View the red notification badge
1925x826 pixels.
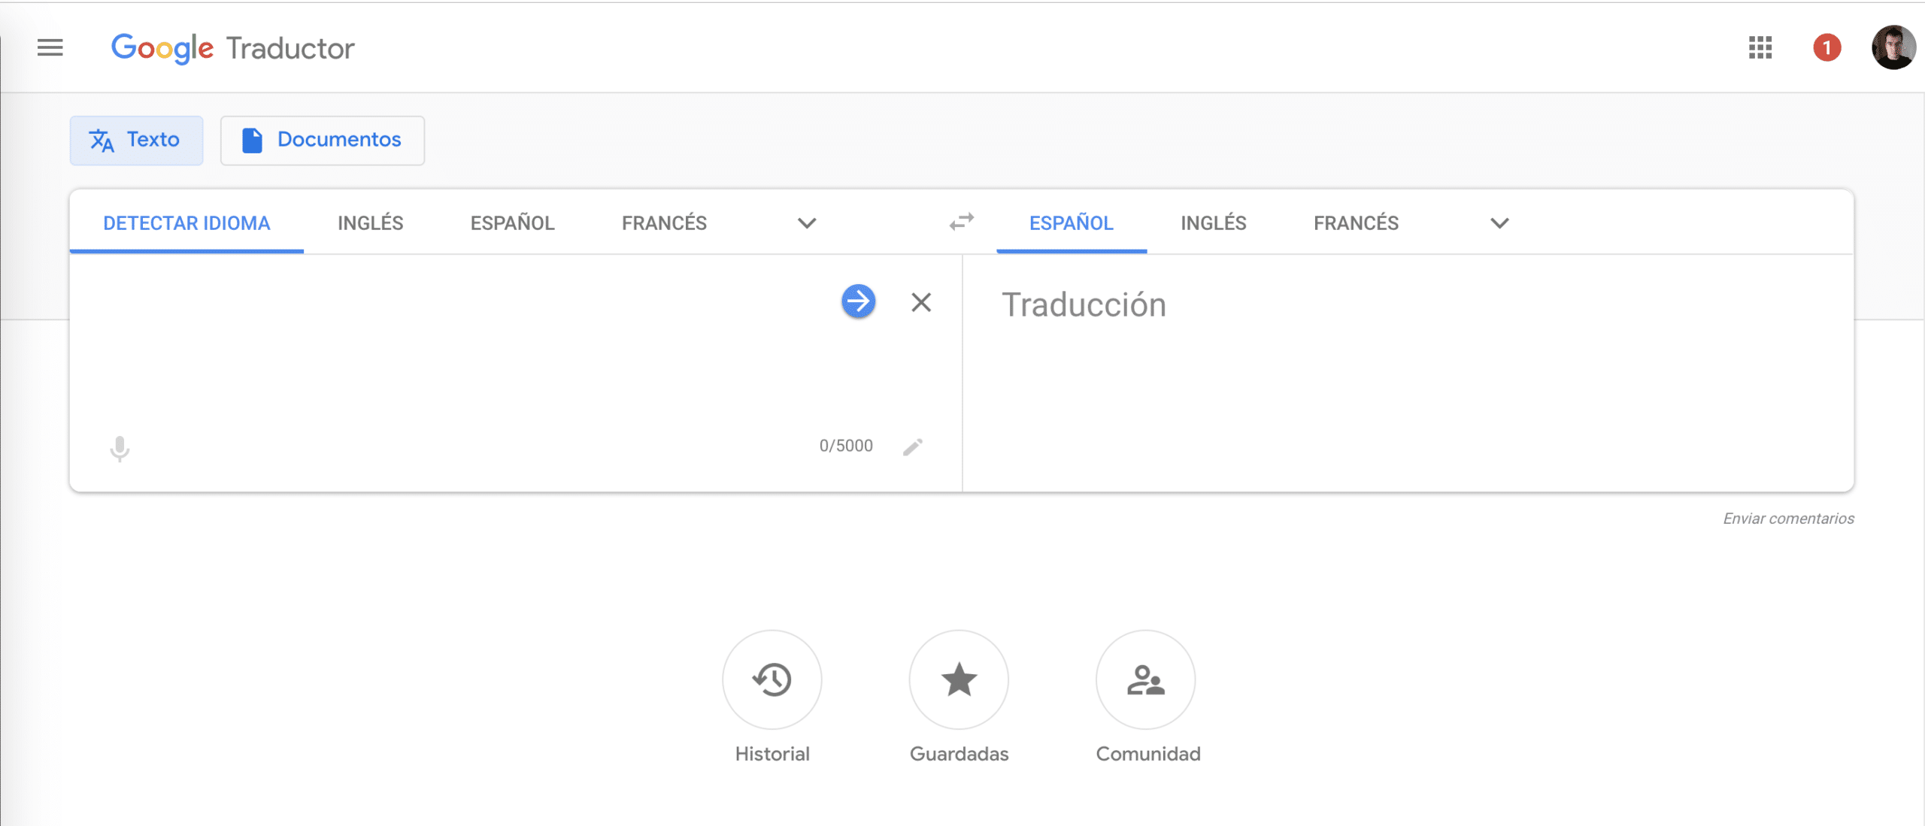(1826, 47)
